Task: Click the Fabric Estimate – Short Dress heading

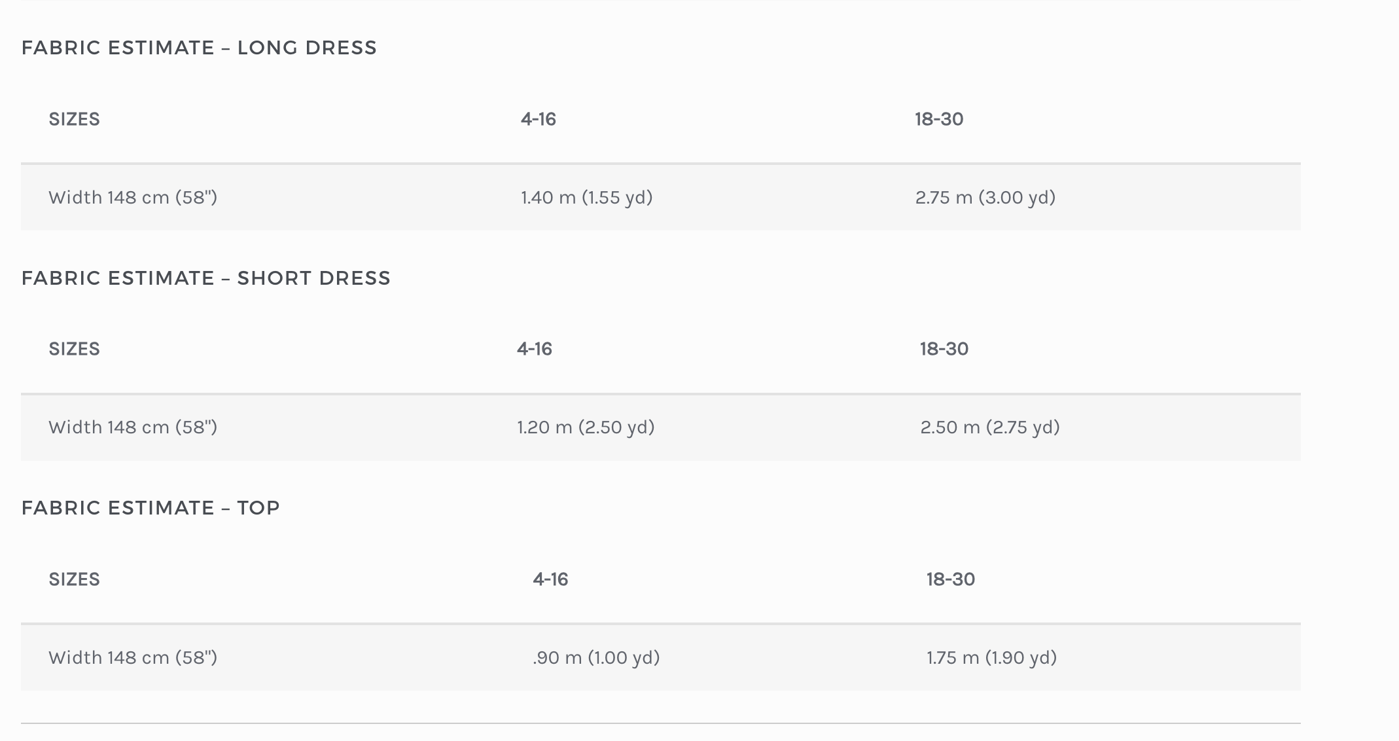Action: click(x=205, y=278)
